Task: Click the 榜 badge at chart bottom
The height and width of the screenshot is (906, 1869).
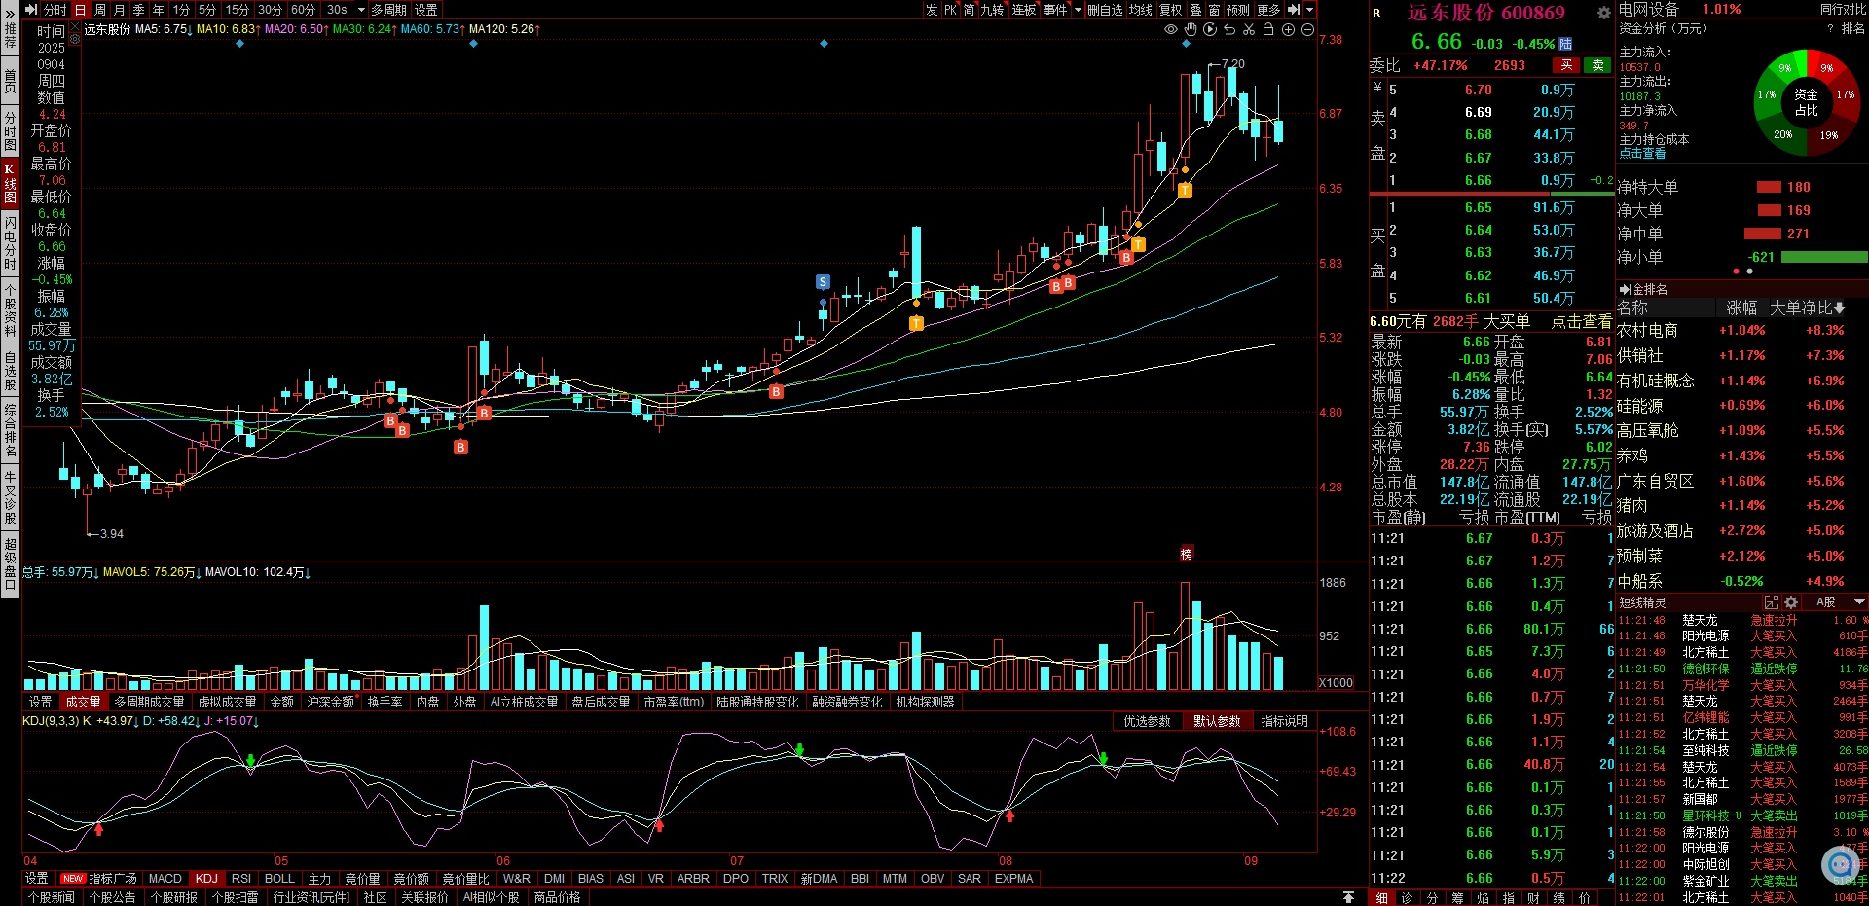Action: coord(1187,553)
